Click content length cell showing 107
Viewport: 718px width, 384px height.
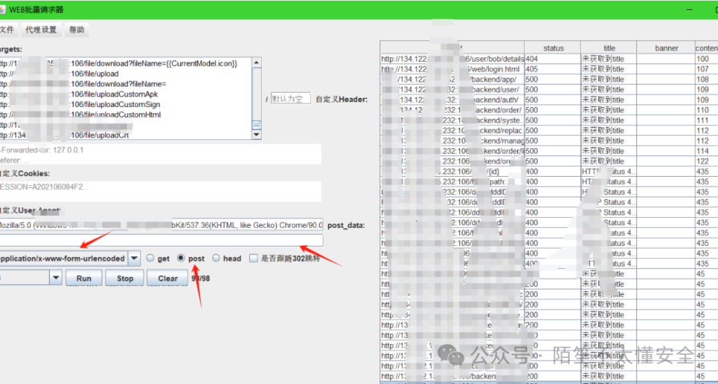706,69
